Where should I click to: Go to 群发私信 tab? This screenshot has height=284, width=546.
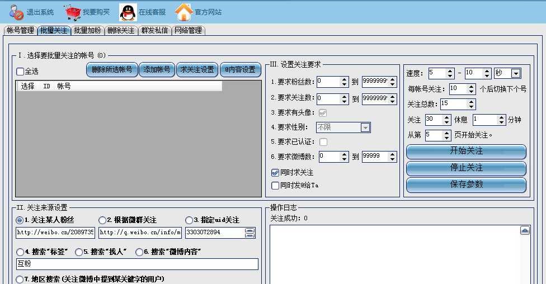[154, 31]
